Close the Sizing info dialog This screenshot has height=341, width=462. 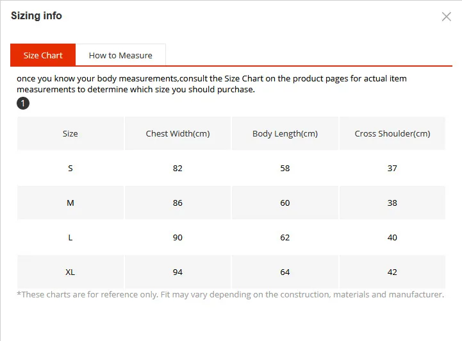coord(447,17)
